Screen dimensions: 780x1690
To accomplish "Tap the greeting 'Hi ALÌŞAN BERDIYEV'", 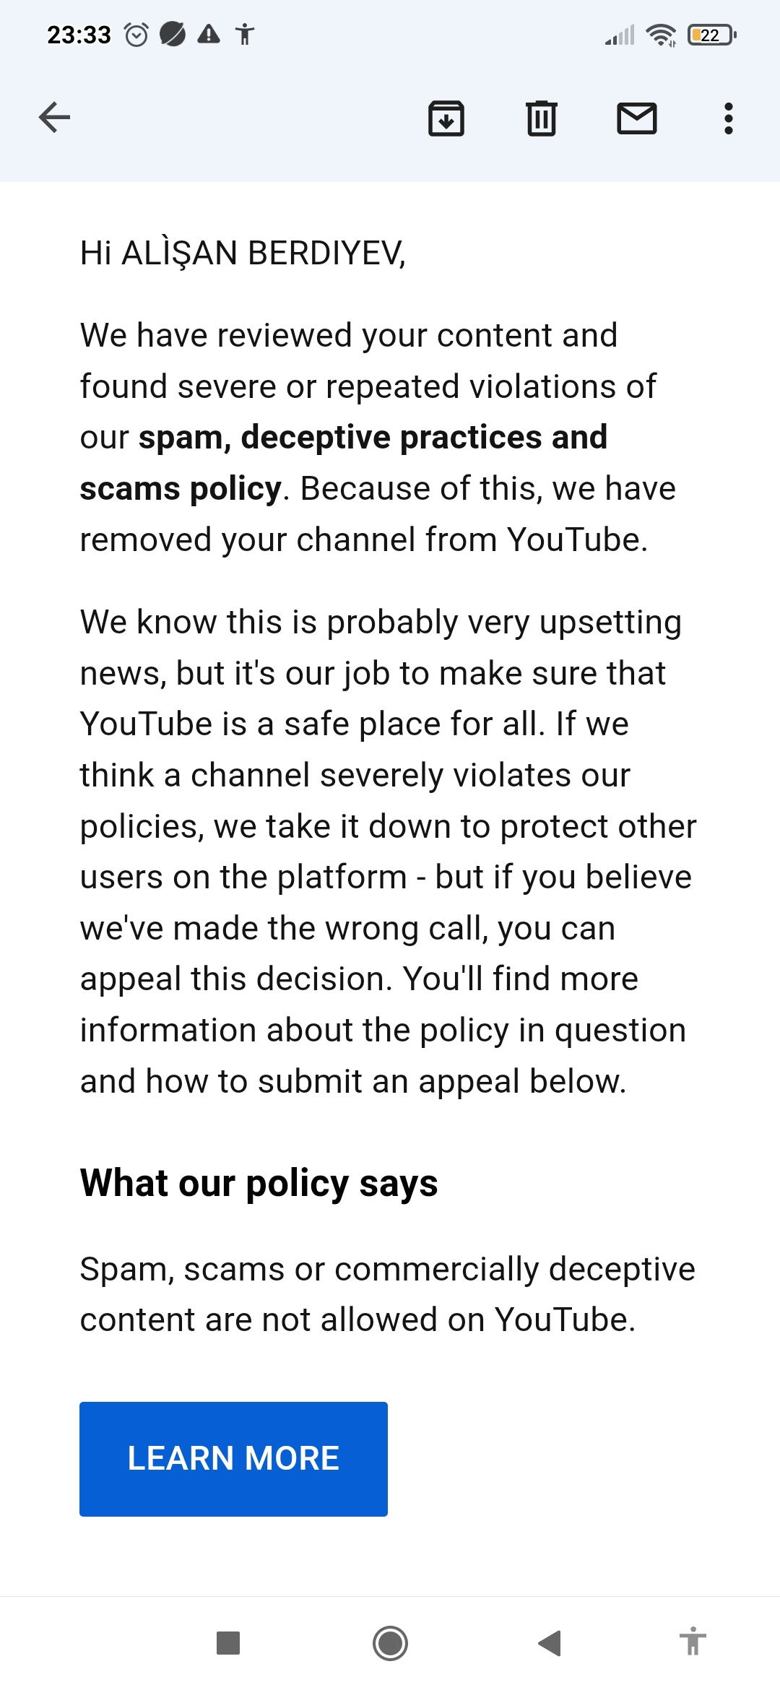I will (x=243, y=253).
